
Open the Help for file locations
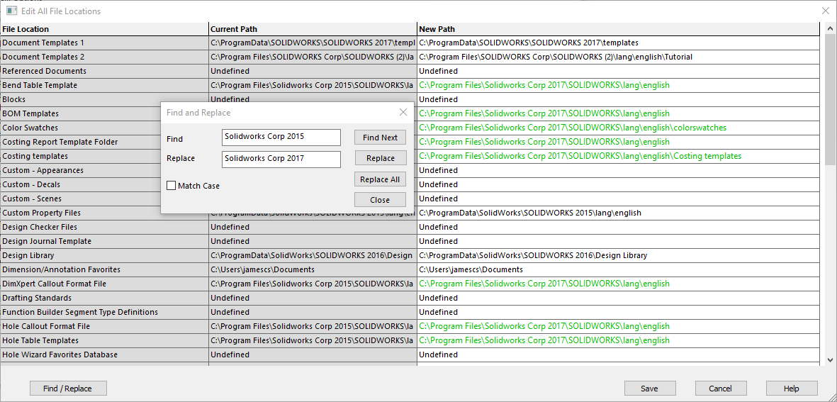[792, 388]
